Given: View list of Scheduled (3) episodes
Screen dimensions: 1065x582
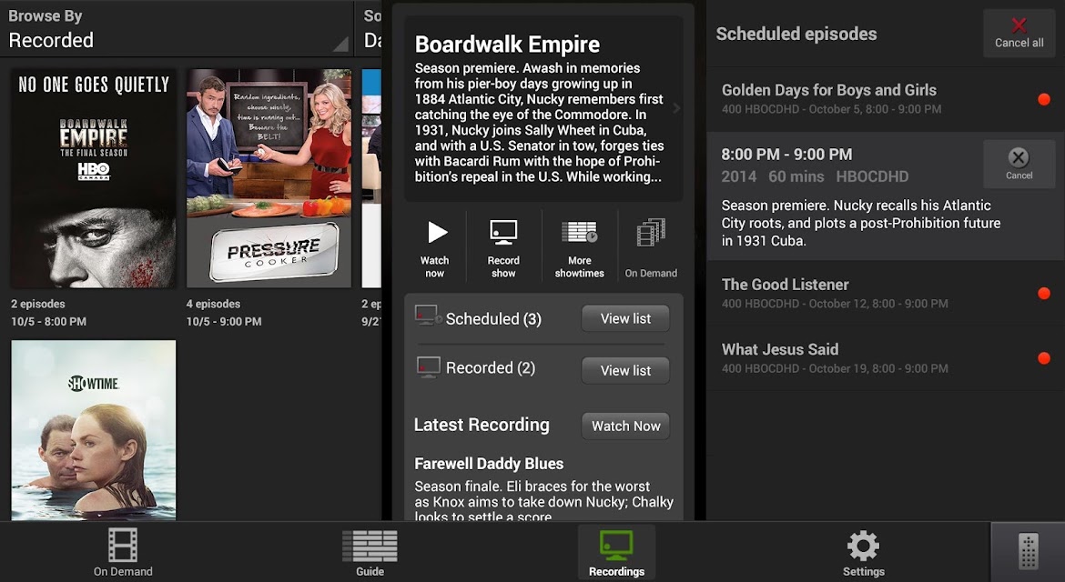Looking at the screenshot, I should coord(625,318).
